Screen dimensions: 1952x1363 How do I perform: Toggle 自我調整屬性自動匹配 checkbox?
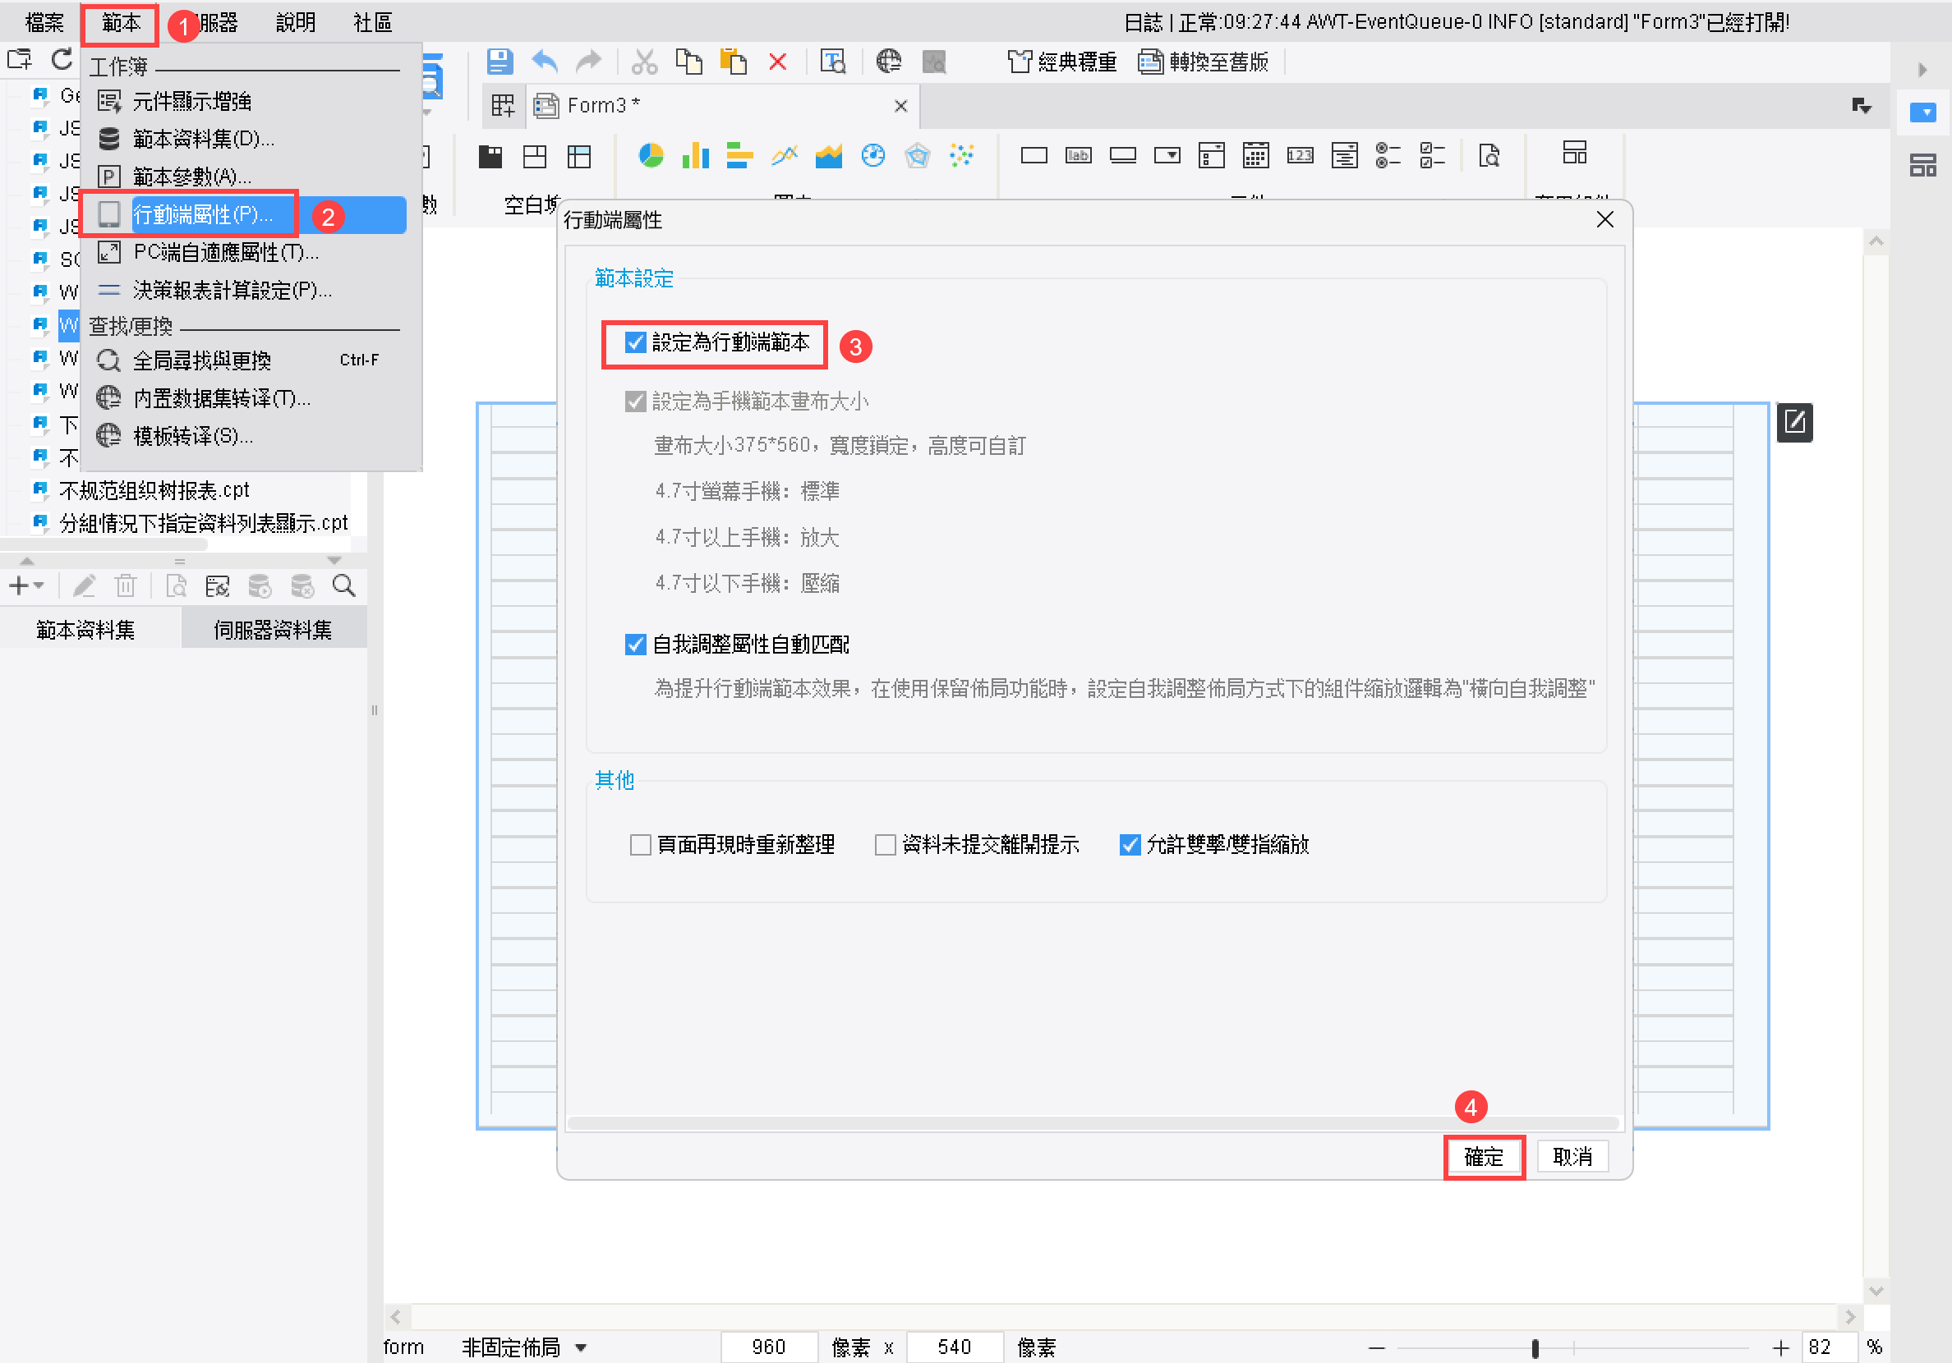click(x=635, y=645)
